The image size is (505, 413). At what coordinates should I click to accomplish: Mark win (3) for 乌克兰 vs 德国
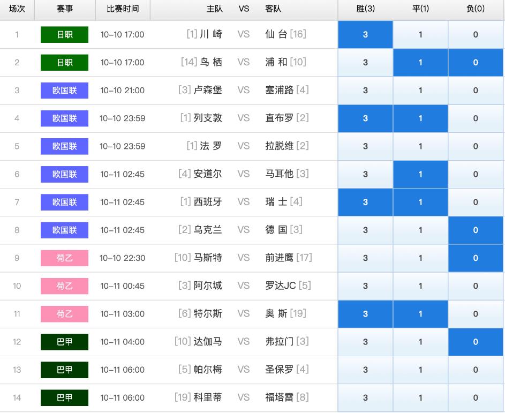click(365, 230)
